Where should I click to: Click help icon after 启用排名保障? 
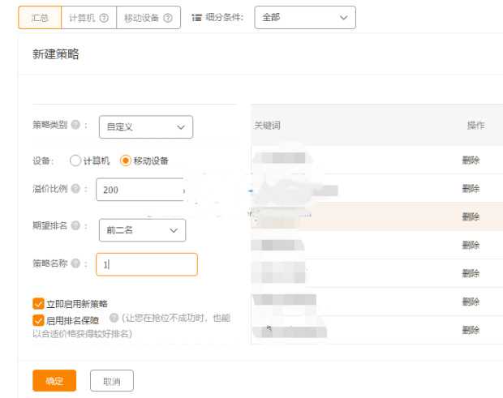pyautogui.click(x=114, y=319)
